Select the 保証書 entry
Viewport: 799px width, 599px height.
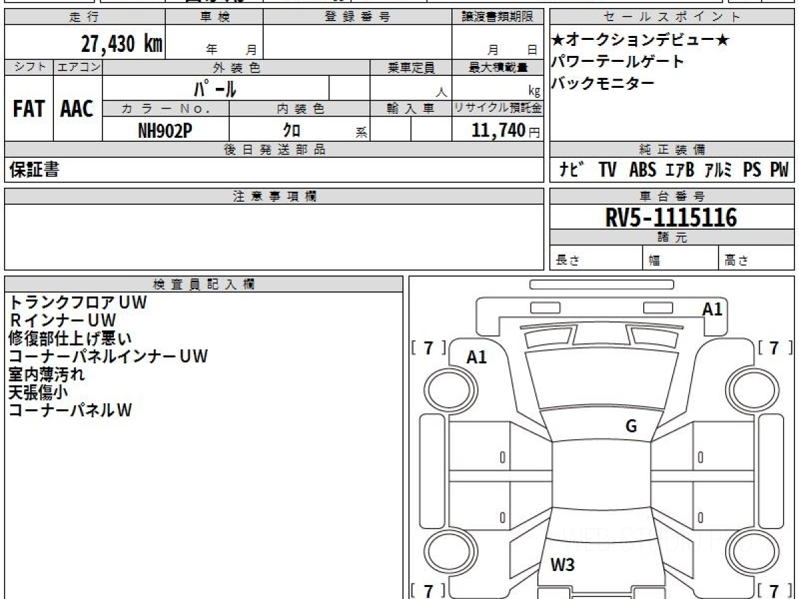tap(34, 170)
